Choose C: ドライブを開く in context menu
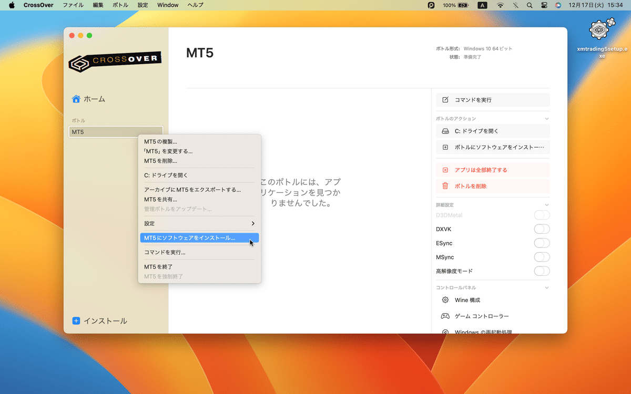Image resolution: width=631 pixels, height=394 pixels. coord(199,175)
